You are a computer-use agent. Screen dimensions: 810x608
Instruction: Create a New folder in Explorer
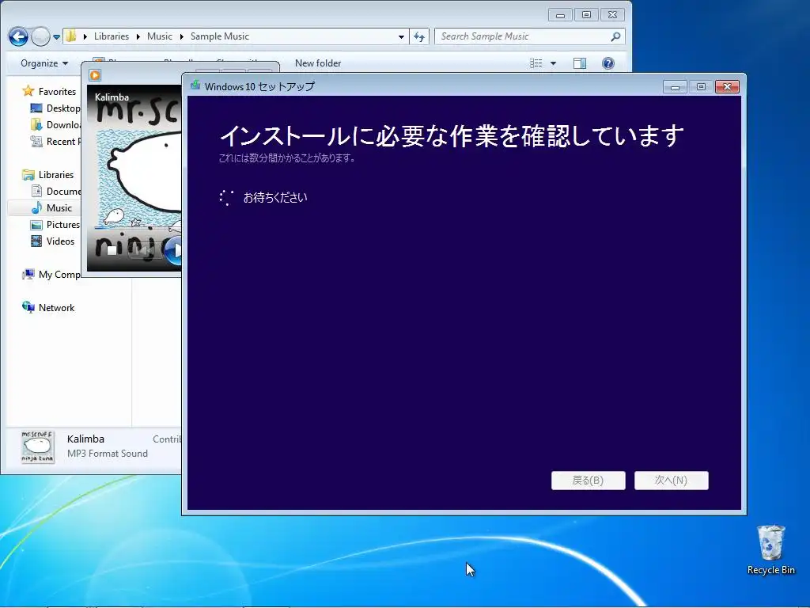[318, 63]
